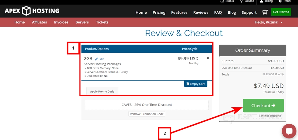Open the Tickets section
The height and width of the screenshot is (140, 298).
pyautogui.click(x=102, y=22)
